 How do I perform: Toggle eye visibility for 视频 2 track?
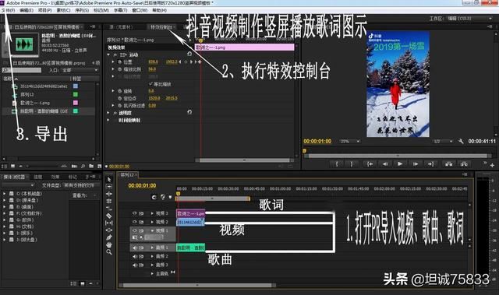tap(135, 222)
